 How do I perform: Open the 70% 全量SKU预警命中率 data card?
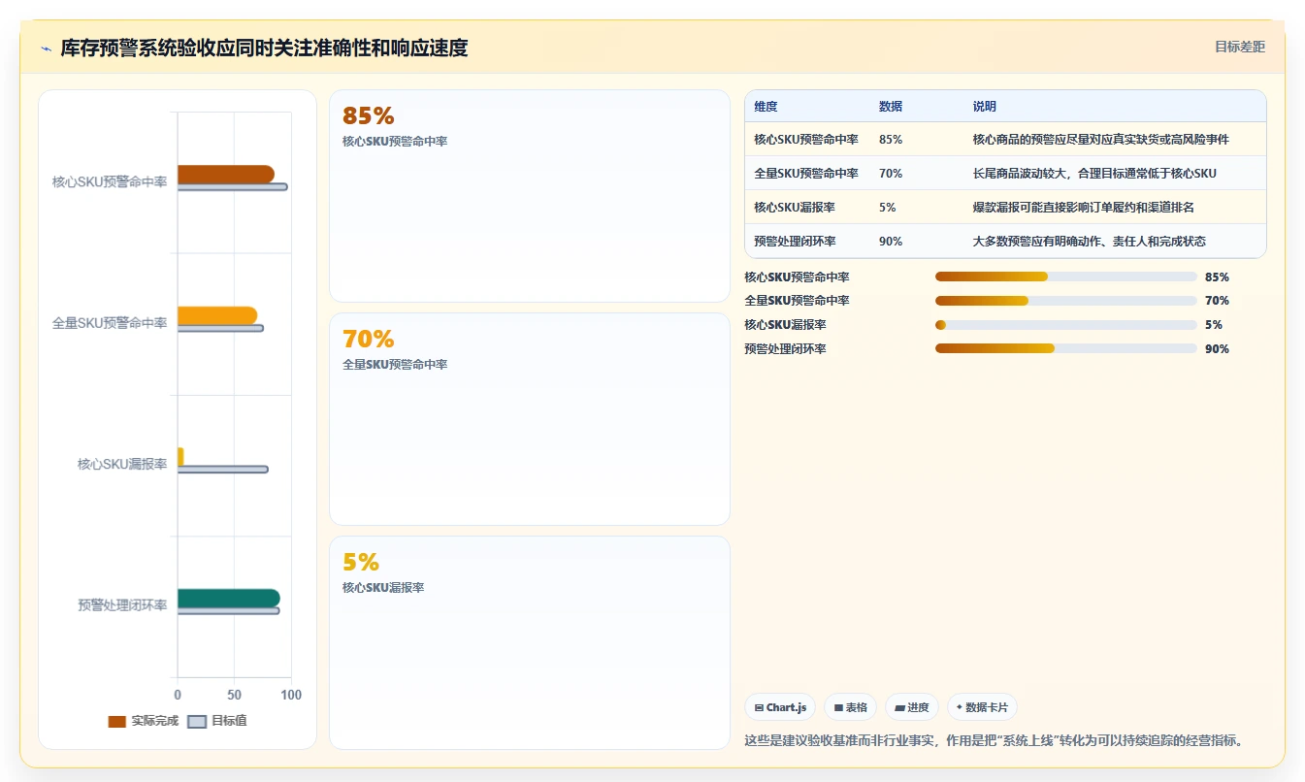(530, 419)
